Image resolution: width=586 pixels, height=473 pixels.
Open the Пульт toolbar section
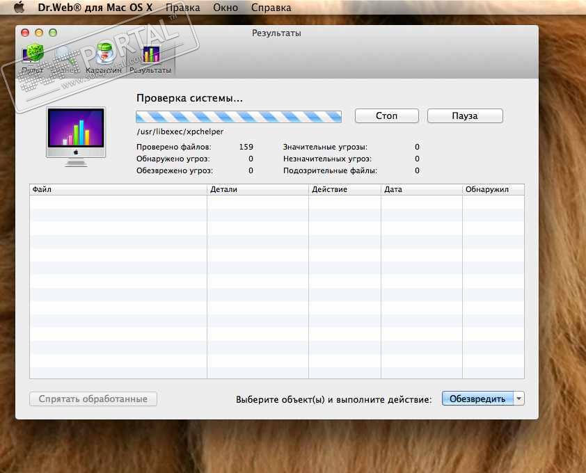(33, 60)
